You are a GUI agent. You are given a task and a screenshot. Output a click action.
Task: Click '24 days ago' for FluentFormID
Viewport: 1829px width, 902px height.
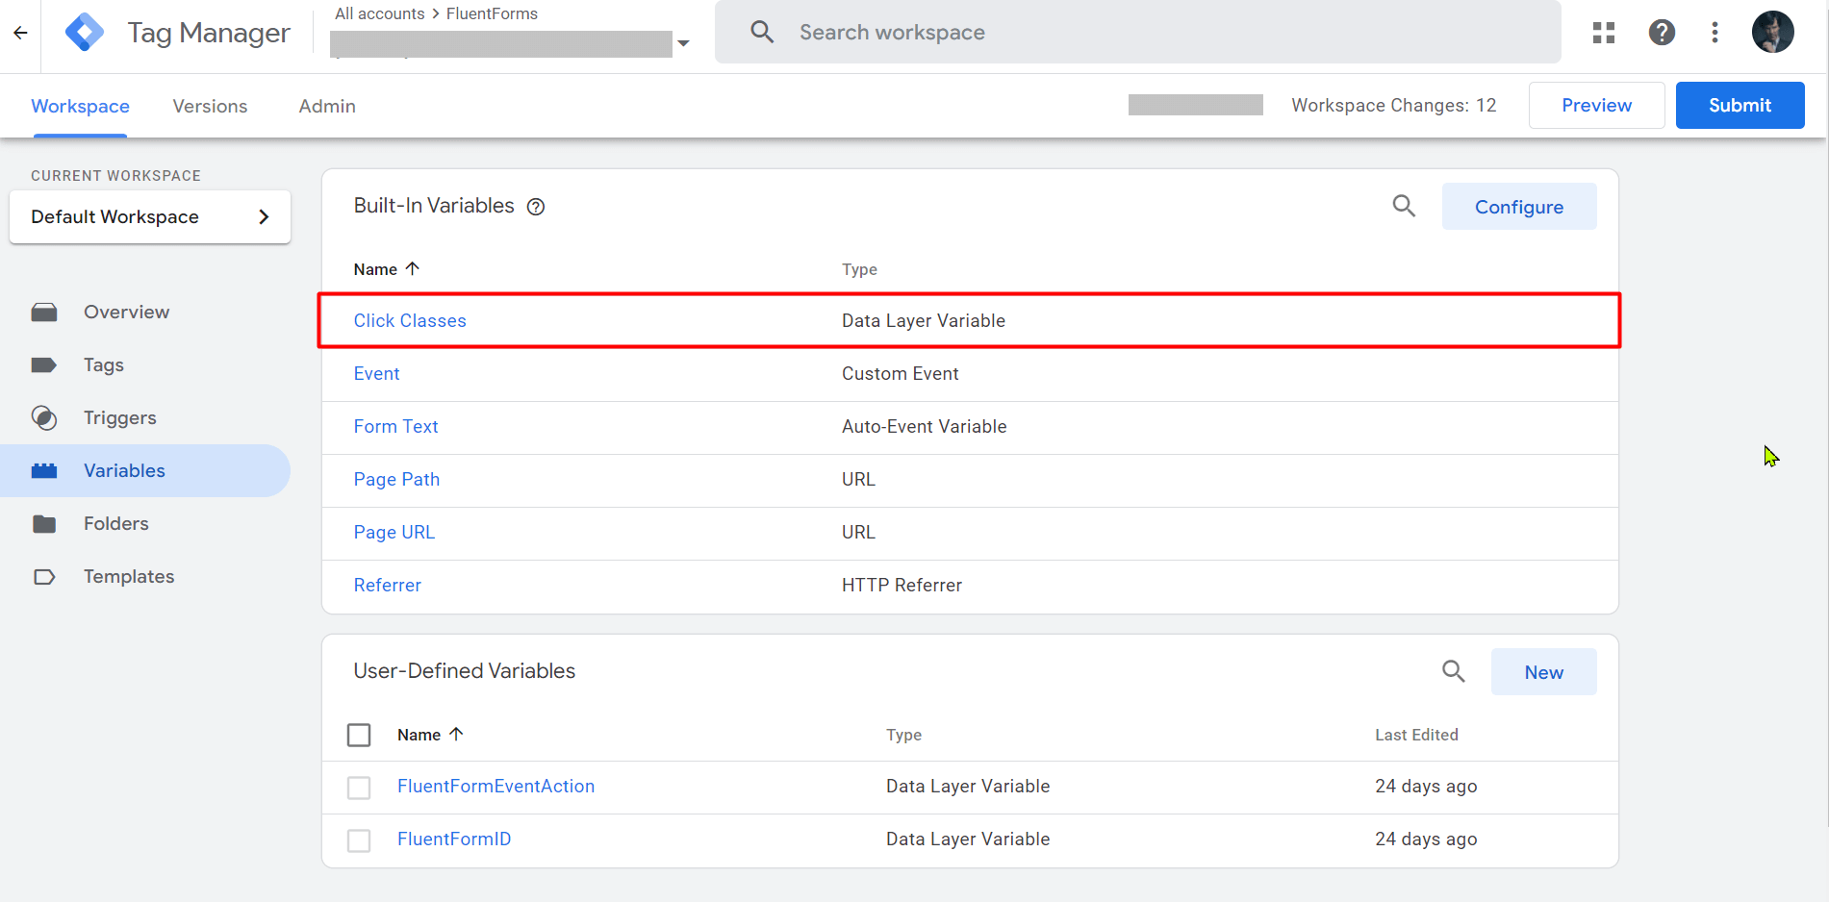coord(1426,839)
